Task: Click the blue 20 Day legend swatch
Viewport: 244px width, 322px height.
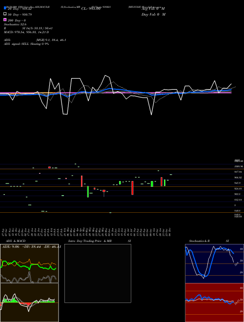Action: [5, 8]
